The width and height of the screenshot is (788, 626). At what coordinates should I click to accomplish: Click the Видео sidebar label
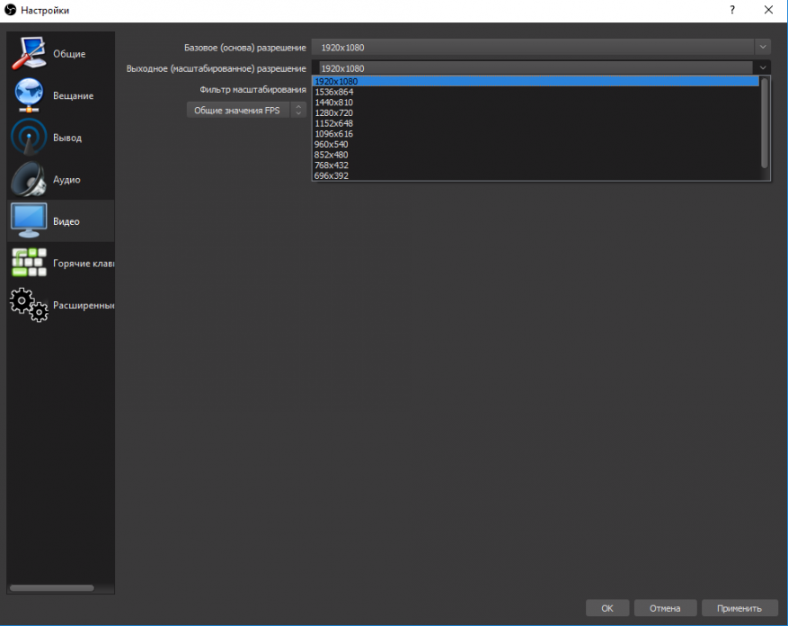66,221
